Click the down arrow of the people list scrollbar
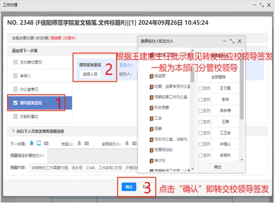The image size is (275, 203). pos(242,160)
